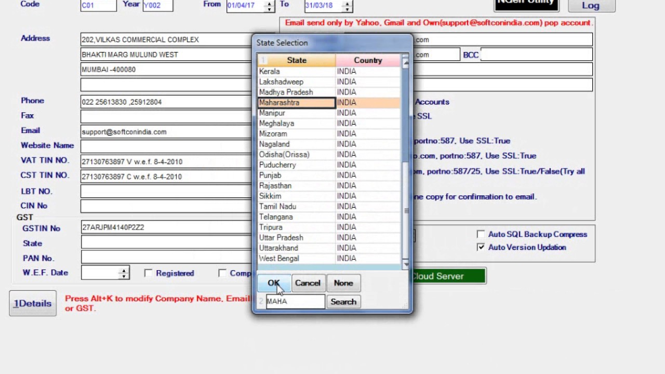This screenshot has width=665, height=374.
Task: Toggle Auto SQL Backup Compress checkbox
Action: (481, 234)
